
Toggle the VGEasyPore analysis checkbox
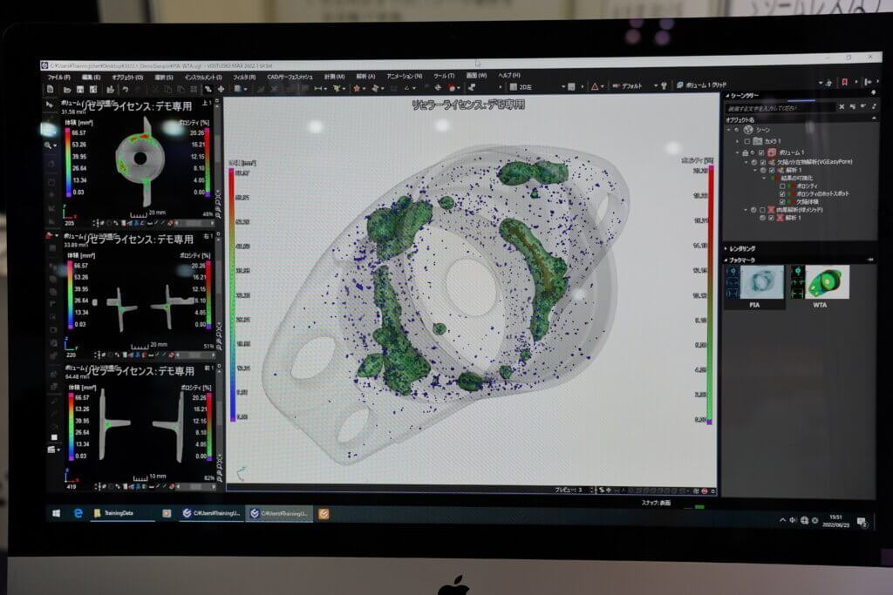point(763,162)
